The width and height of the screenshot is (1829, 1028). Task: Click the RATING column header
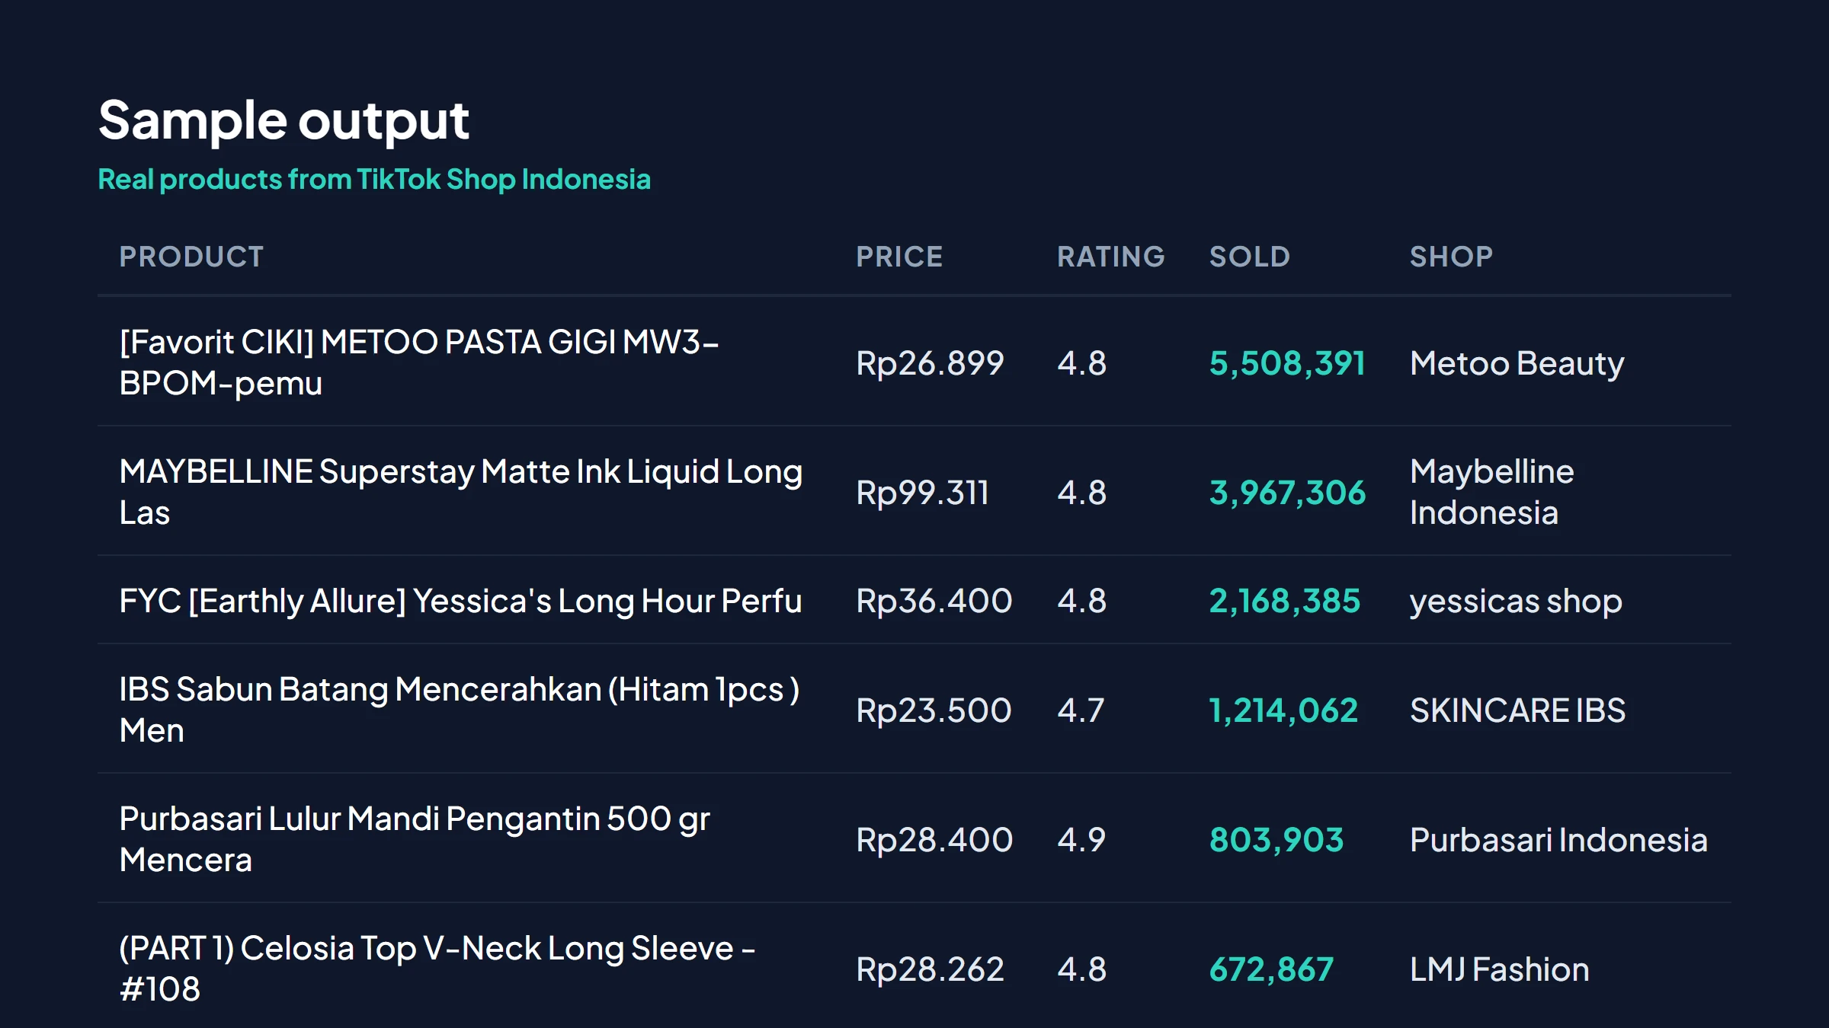[x=1110, y=257]
